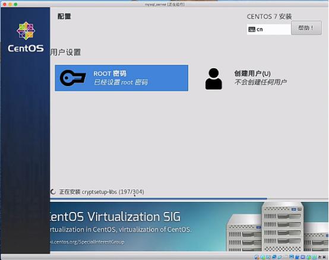Click the 'CENTOS 7 安装' title text
Screen dimensions: 329x260
click(269, 17)
